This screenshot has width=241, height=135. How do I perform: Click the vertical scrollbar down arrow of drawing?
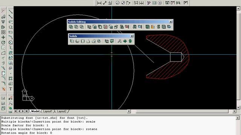coord(238,107)
